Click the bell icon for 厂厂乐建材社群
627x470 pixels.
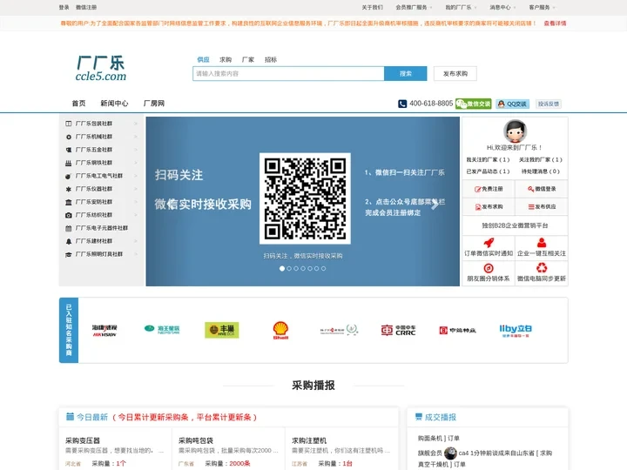pos(69,241)
